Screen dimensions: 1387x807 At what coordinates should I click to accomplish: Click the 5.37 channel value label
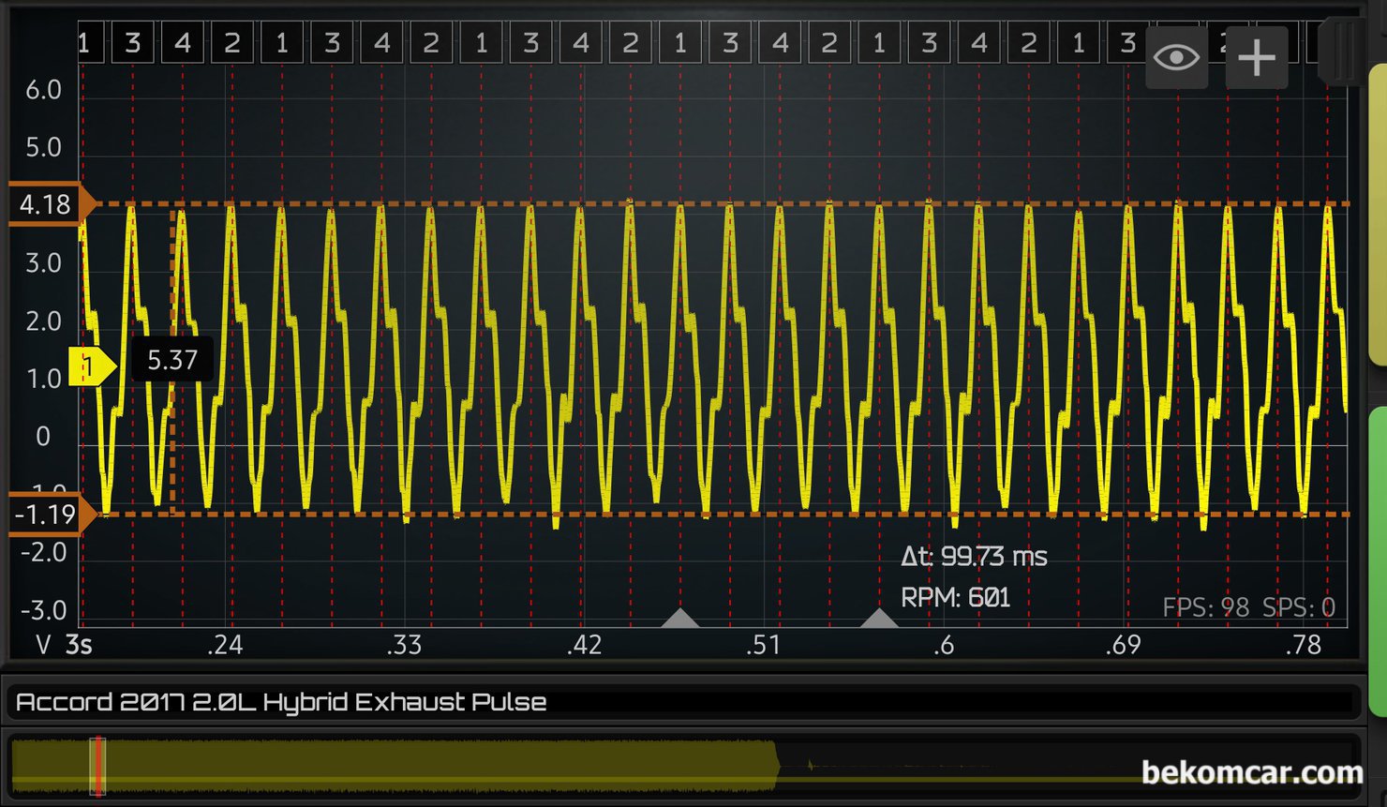[x=172, y=360]
